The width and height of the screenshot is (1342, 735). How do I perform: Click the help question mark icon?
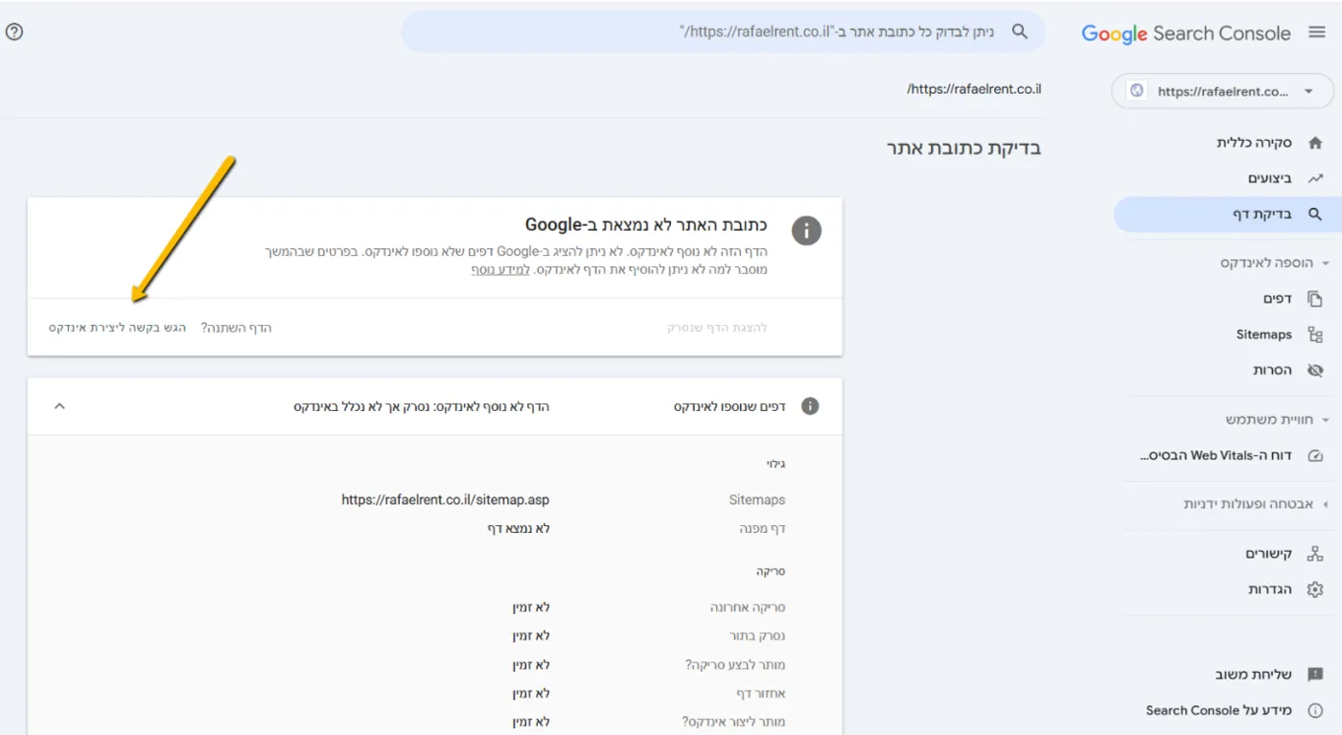14,32
